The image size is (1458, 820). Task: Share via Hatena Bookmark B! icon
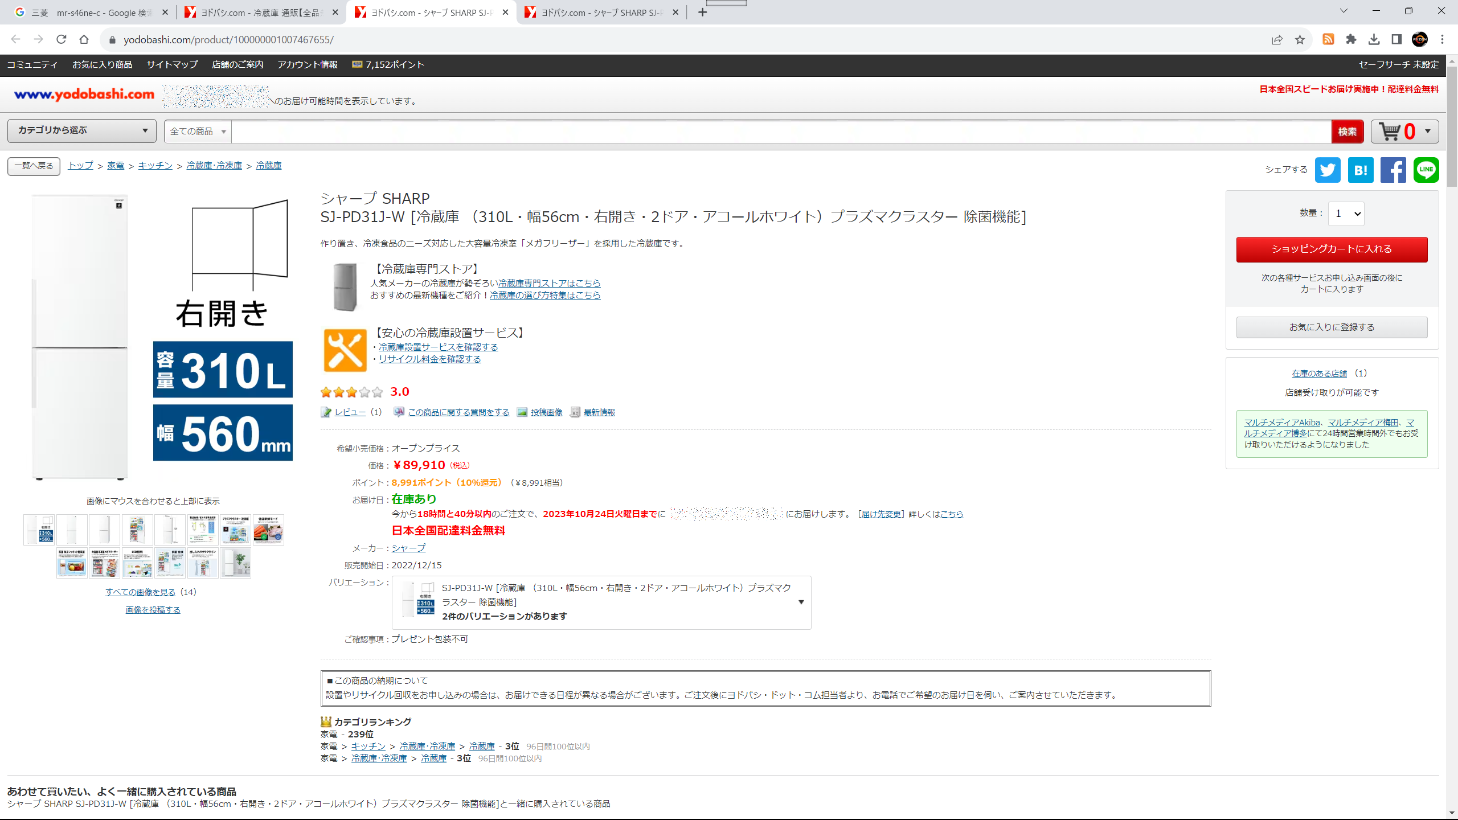pos(1361,170)
